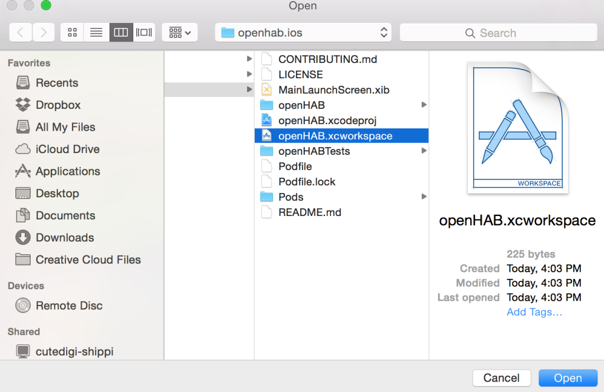Open the item arrangement dropdown

pos(180,32)
